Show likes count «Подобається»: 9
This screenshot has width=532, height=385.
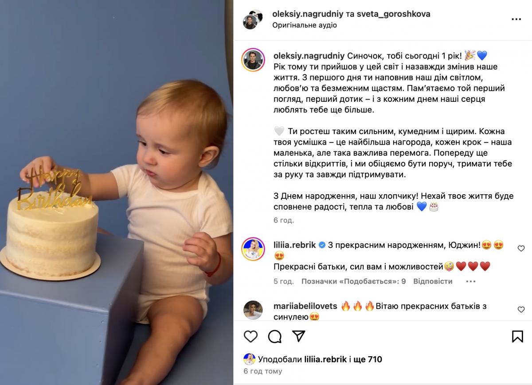(353, 281)
